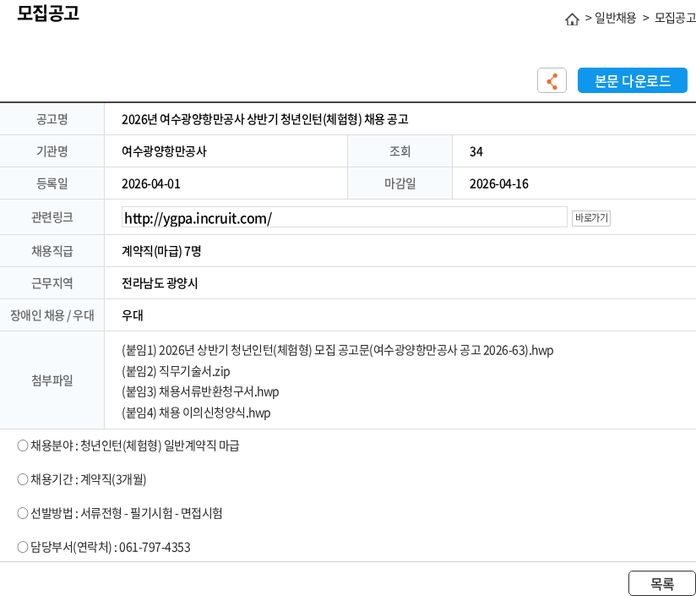This screenshot has width=696, height=596.
Task: Click 채용분야 청년인턴(체험형) line
Action: 128,446
